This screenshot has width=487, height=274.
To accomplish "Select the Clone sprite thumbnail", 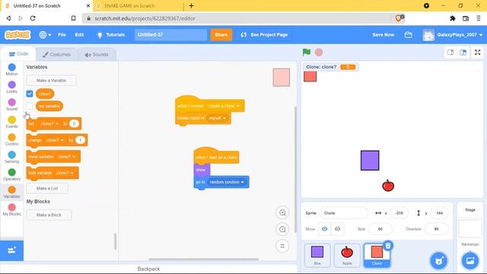I will tap(377, 255).
